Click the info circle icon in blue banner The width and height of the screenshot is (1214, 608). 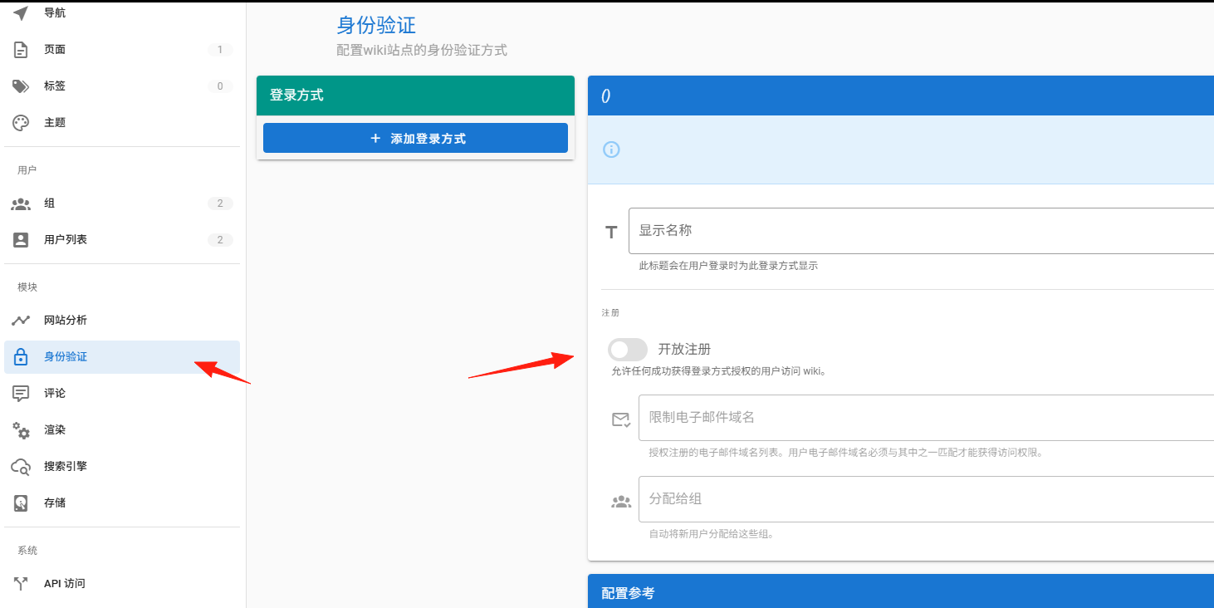click(611, 150)
